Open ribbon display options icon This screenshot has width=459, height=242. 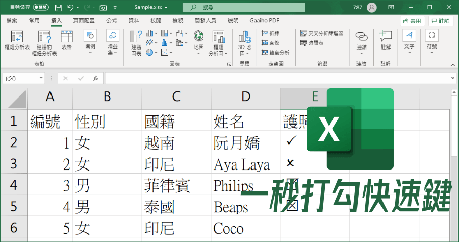tap(391, 7)
